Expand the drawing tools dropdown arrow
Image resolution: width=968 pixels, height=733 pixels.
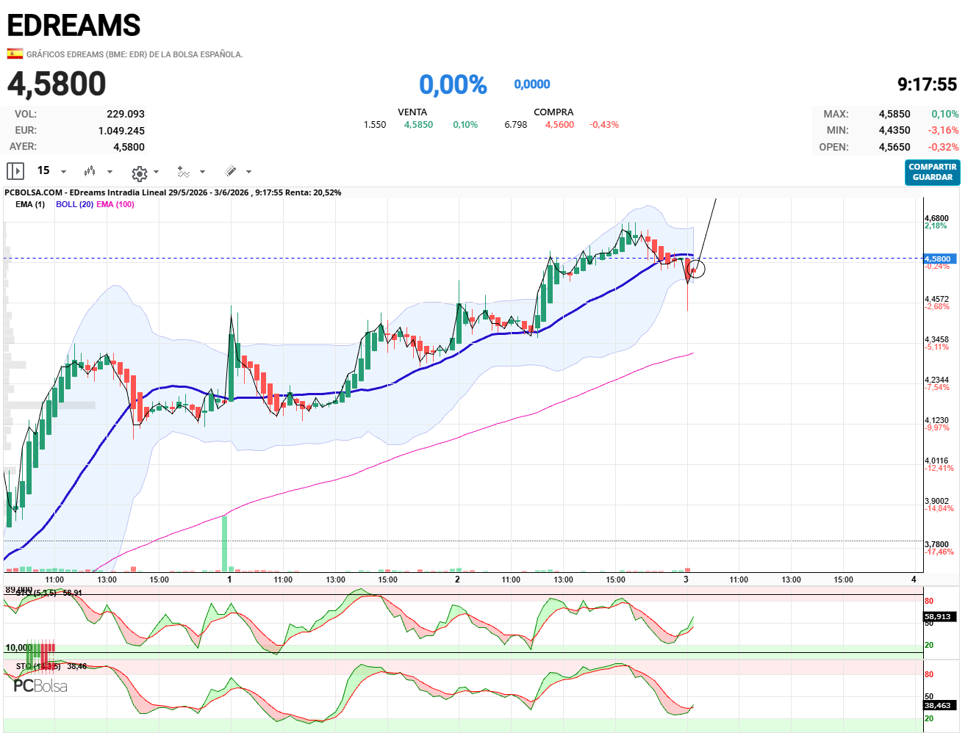tap(248, 172)
